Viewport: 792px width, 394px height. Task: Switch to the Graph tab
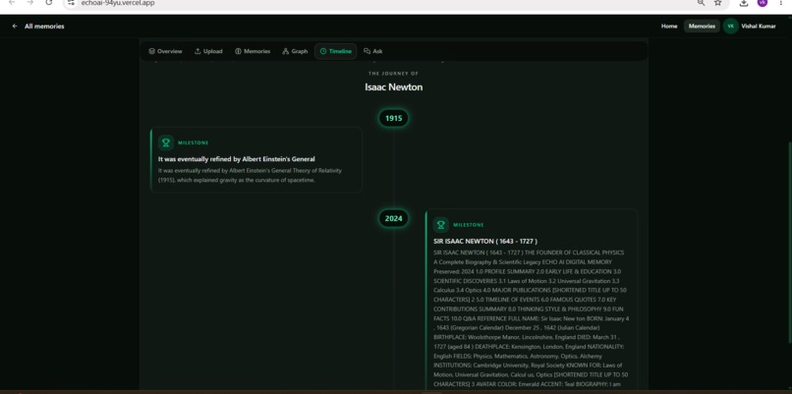coord(295,51)
